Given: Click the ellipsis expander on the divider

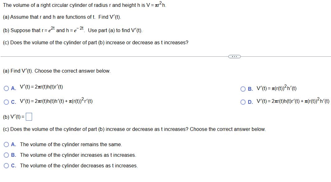Looking at the screenshot, I should [235, 56].
